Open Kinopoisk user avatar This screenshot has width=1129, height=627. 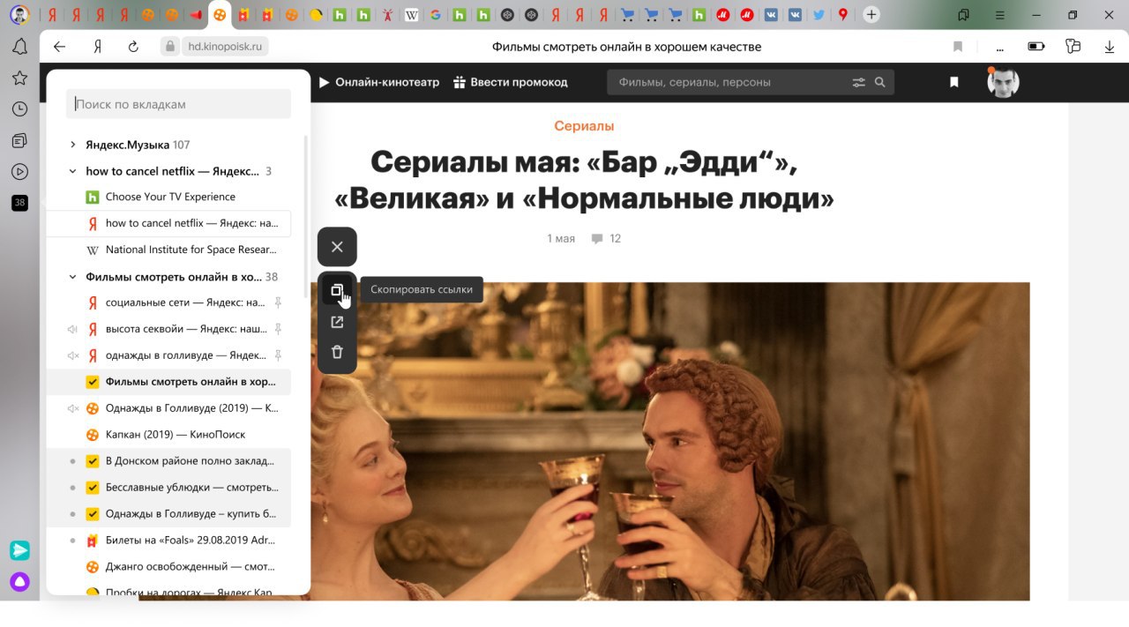[x=1003, y=82]
